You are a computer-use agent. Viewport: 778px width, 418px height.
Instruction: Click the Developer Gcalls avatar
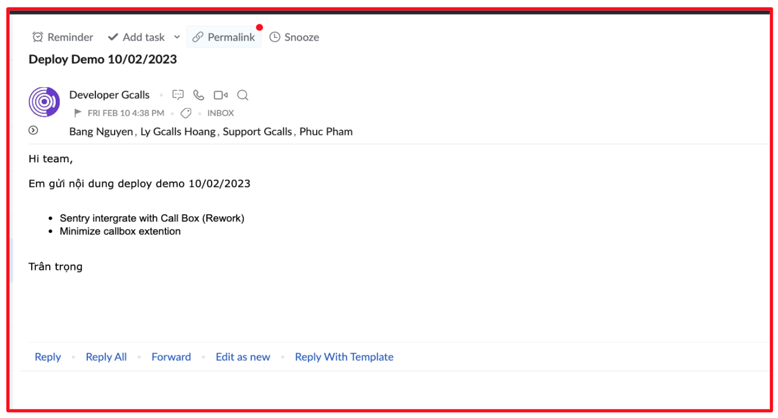[44, 102]
